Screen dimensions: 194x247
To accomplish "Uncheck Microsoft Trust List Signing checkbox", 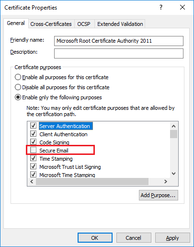I will point(33,166).
